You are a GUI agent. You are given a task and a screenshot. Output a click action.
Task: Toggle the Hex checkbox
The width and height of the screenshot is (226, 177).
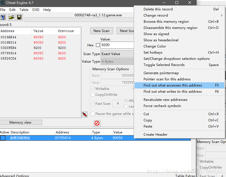click(x=98, y=45)
